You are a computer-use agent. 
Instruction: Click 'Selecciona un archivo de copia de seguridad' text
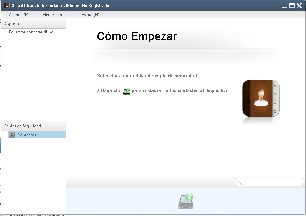pyautogui.click(x=147, y=76)
